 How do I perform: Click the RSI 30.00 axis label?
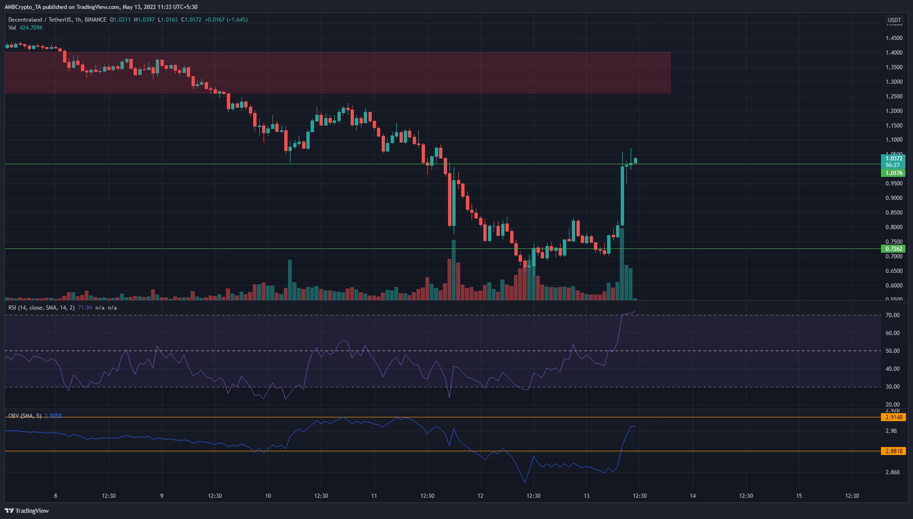point(892,387)
